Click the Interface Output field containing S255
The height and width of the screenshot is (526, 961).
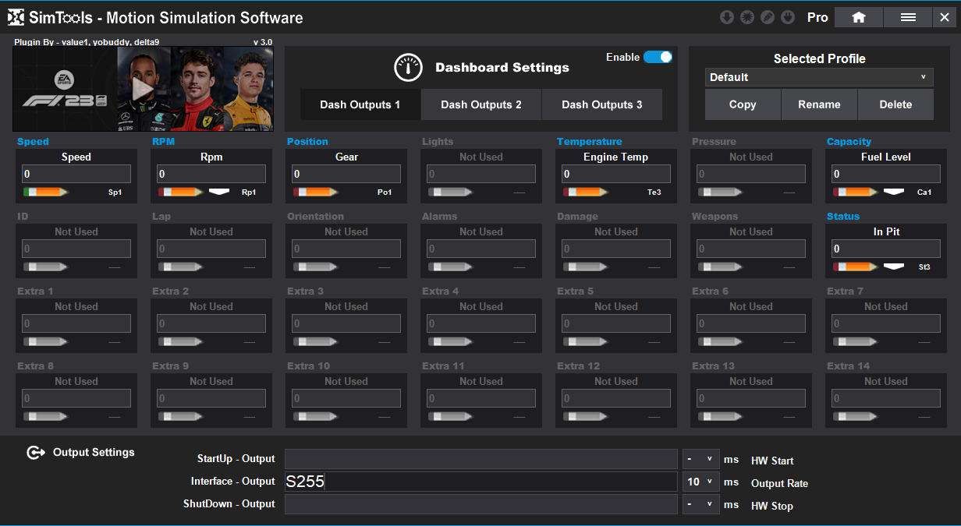(x=480, y=482)
